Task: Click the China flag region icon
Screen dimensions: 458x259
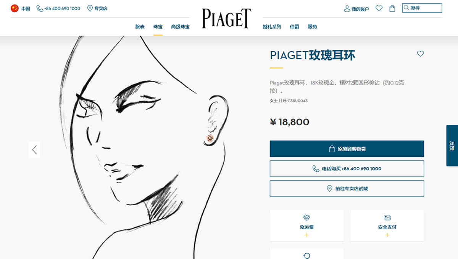Action: (x=15, y=8)
